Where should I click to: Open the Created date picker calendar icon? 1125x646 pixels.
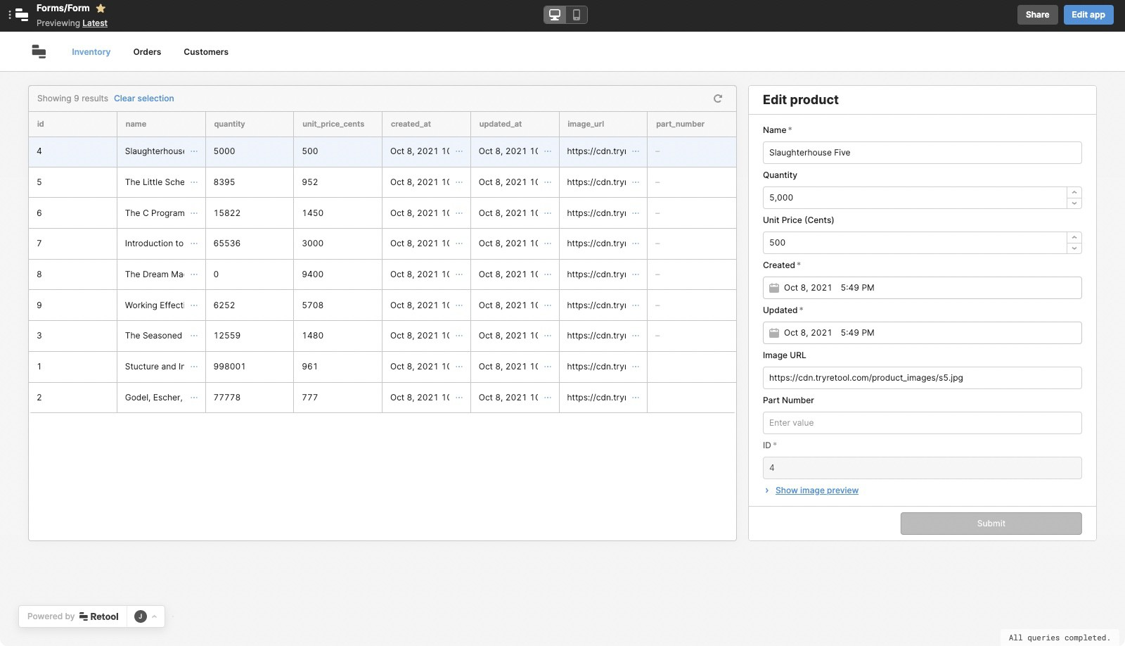(774, 288)
